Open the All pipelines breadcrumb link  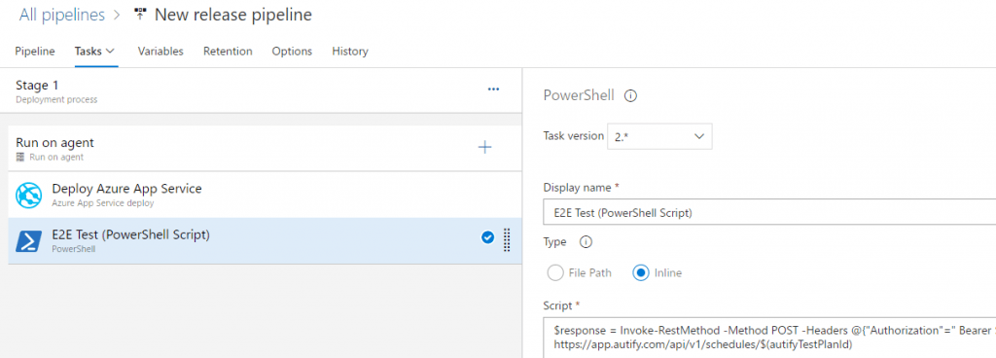coord(61,15)
